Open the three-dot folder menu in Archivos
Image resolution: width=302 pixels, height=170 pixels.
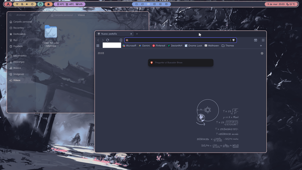point(126,15)
